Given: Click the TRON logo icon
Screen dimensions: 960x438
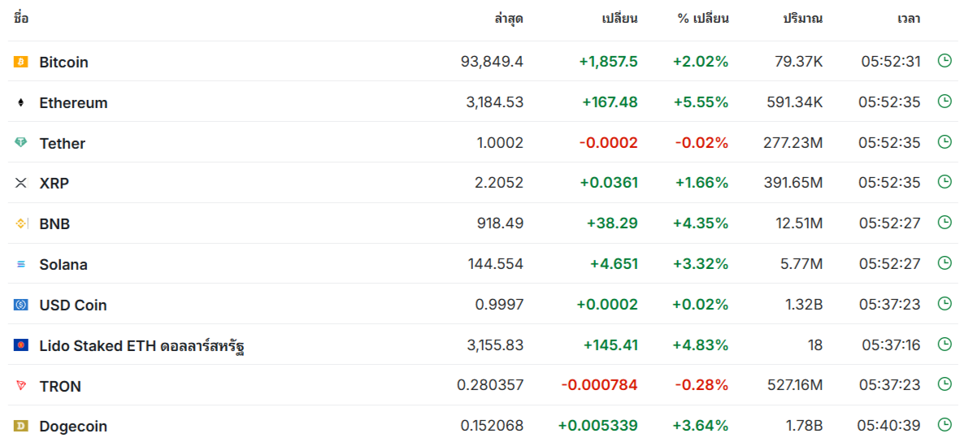Looking at the screenshot, I should click(x=21, y=386).
